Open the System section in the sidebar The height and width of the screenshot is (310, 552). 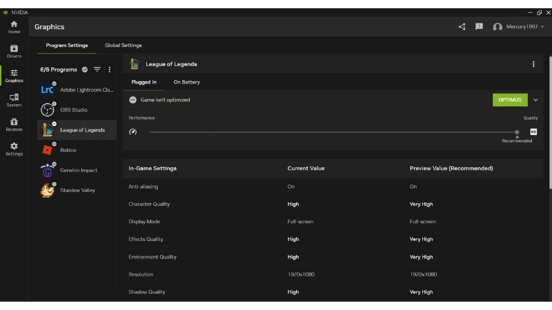tap(14, 100)
